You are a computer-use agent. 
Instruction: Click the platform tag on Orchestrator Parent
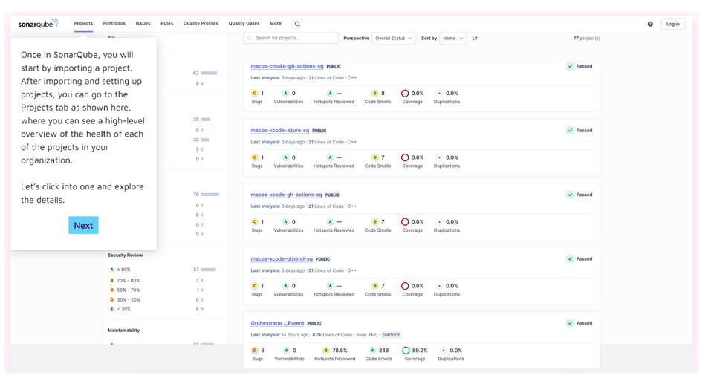[391, 335]
